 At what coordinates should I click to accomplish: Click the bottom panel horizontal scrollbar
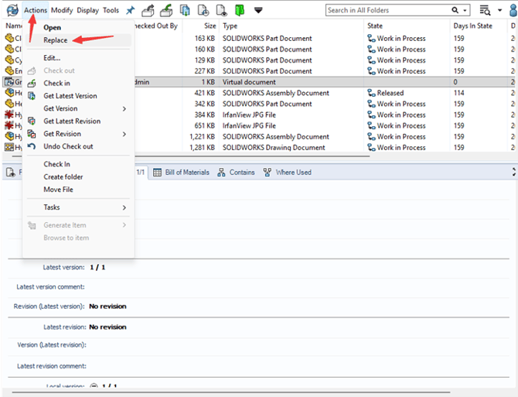(231, 392)
